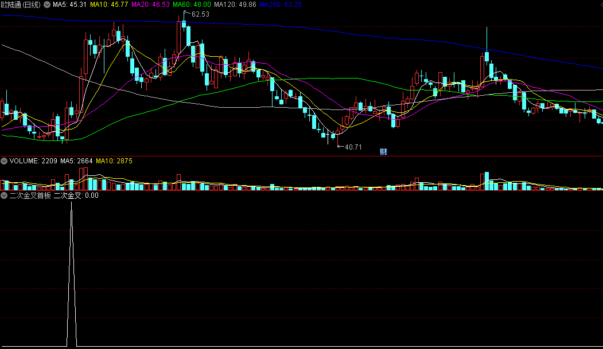Click the VOLUME: 2209 label

(33, 161)
